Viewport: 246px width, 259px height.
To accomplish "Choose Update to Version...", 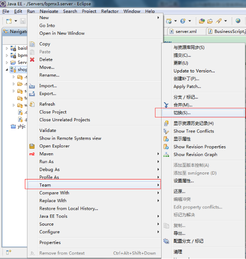I will coord(194,71).
